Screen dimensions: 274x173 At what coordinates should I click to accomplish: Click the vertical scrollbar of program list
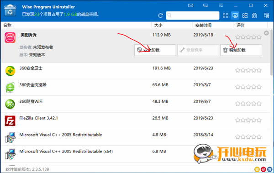click(272, 52)
